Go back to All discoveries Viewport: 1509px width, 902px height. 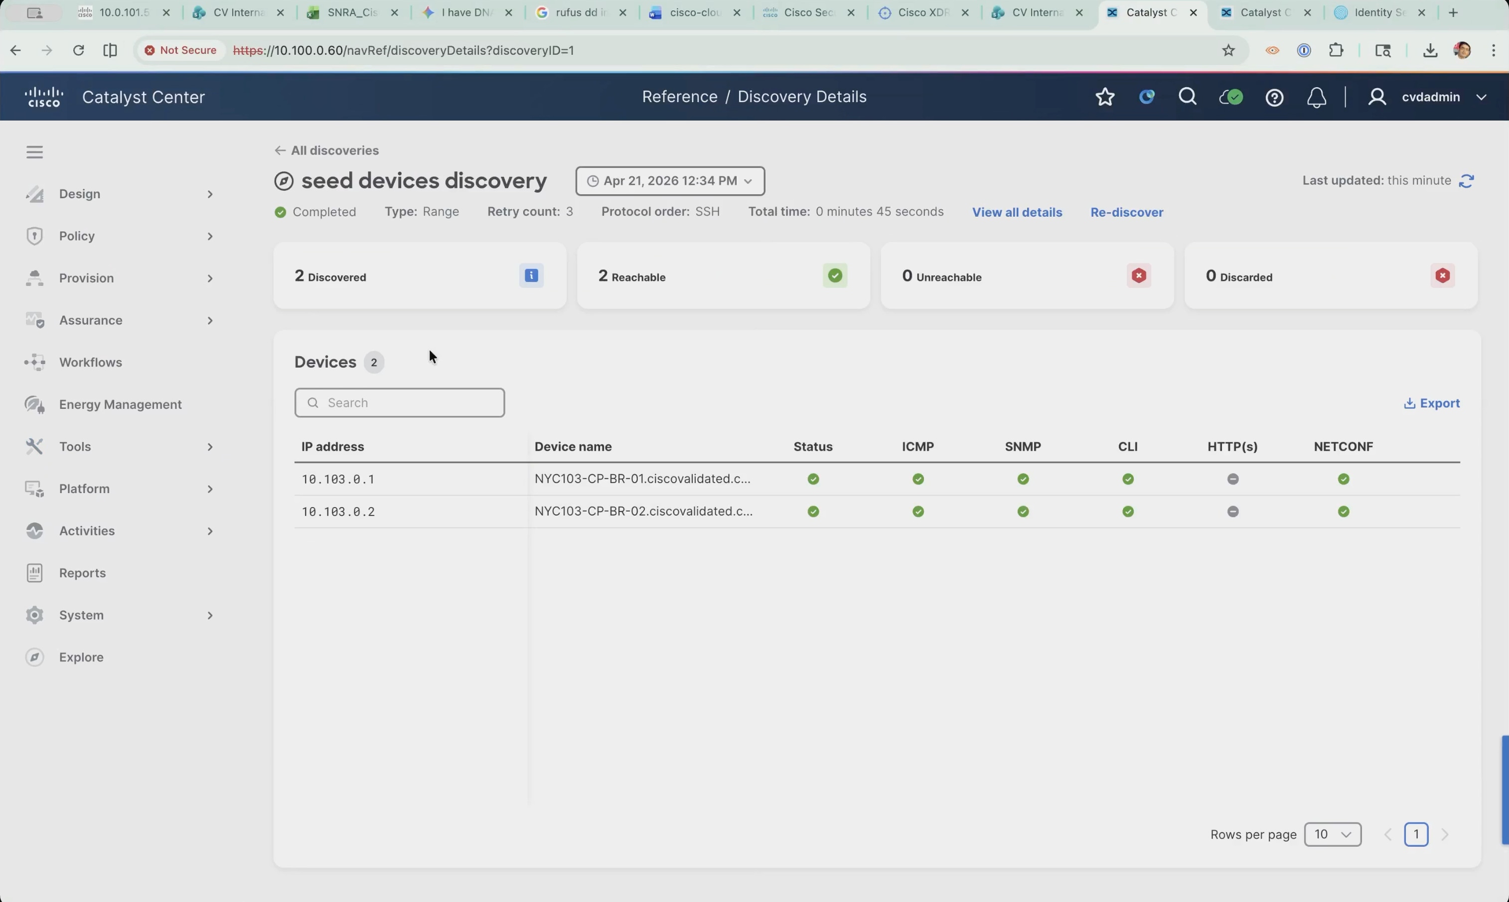326,151
